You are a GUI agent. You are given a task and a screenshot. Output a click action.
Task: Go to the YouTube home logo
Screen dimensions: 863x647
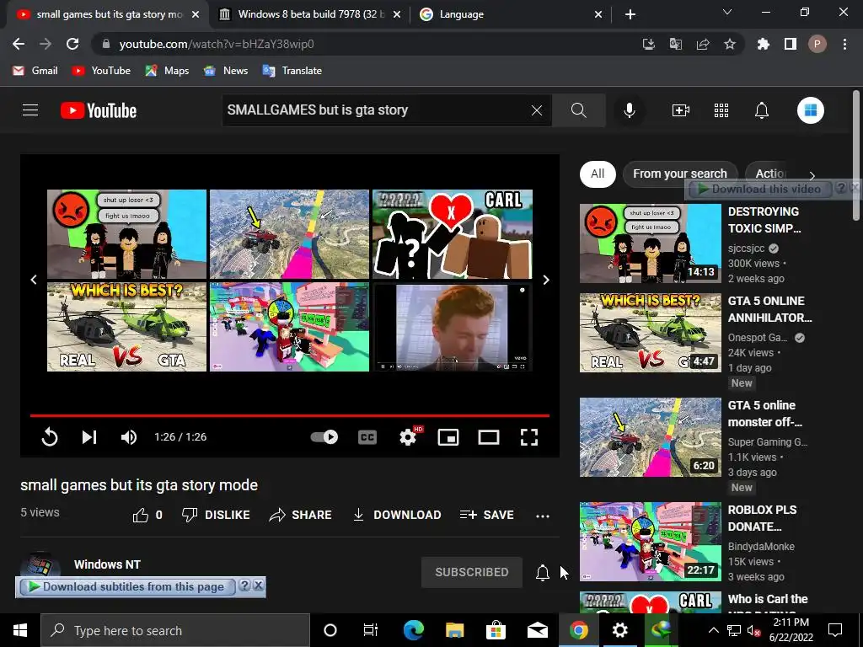(x=99, y=110)
